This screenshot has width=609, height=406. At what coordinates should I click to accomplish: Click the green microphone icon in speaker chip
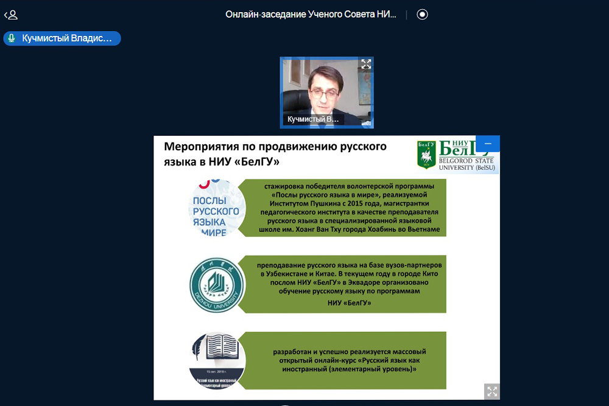(12, 38)
